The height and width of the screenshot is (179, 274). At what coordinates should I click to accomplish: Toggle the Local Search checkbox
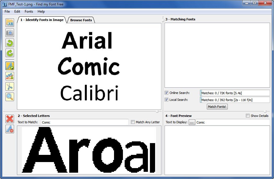(167, 100)
